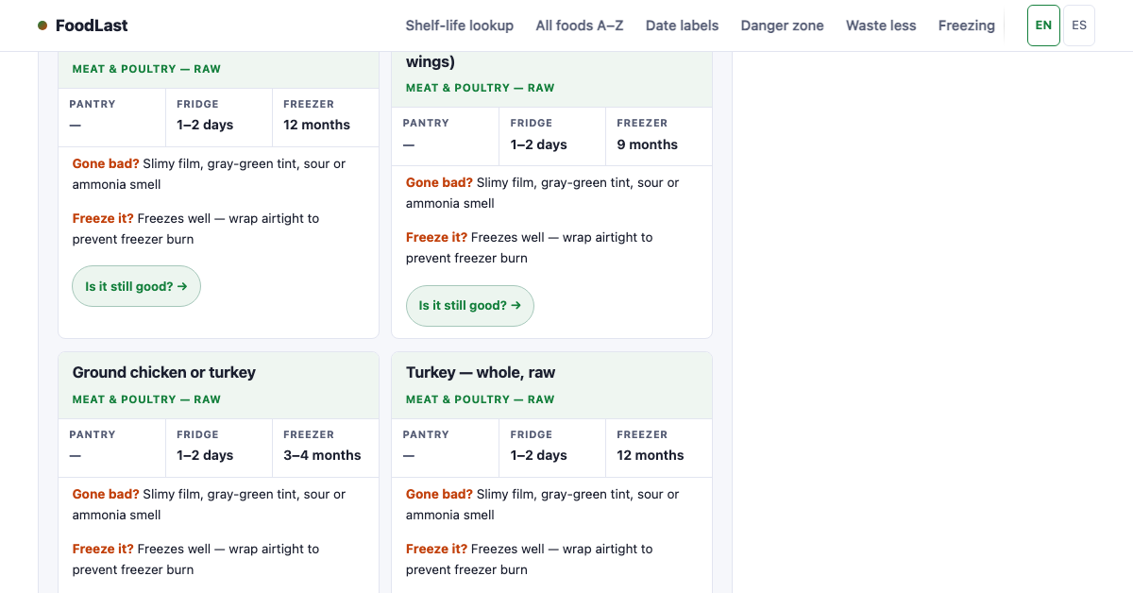Image resolution: width=1133 pixels, height=593 pixels.
Task: Click "MEAT & POULTRY — RAW" under Ground chicken
Action: tap(146, 399)
